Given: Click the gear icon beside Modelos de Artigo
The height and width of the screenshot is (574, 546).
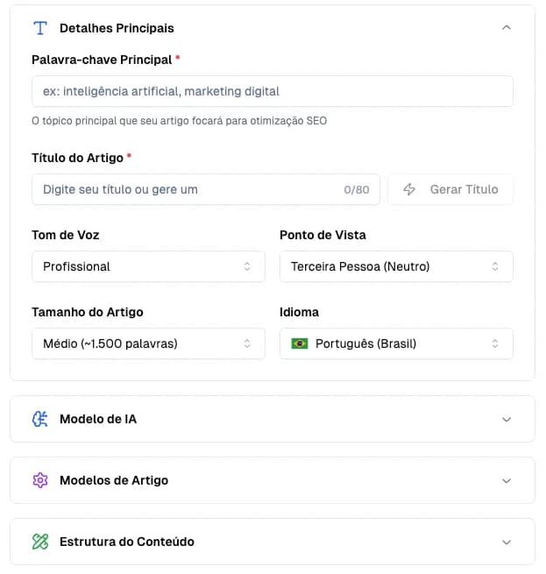Looking at the screenshot, I should pos(39,480).
